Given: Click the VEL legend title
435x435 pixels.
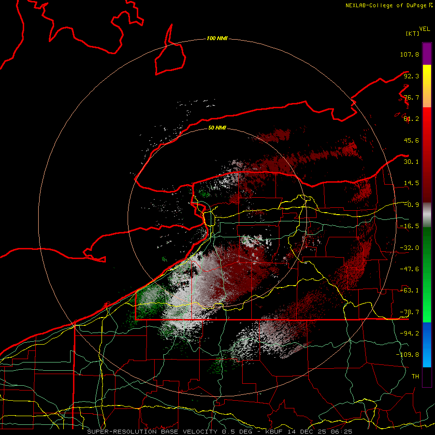Looking at the screenshot, I should pyautogui.click(x=424, y=29).
